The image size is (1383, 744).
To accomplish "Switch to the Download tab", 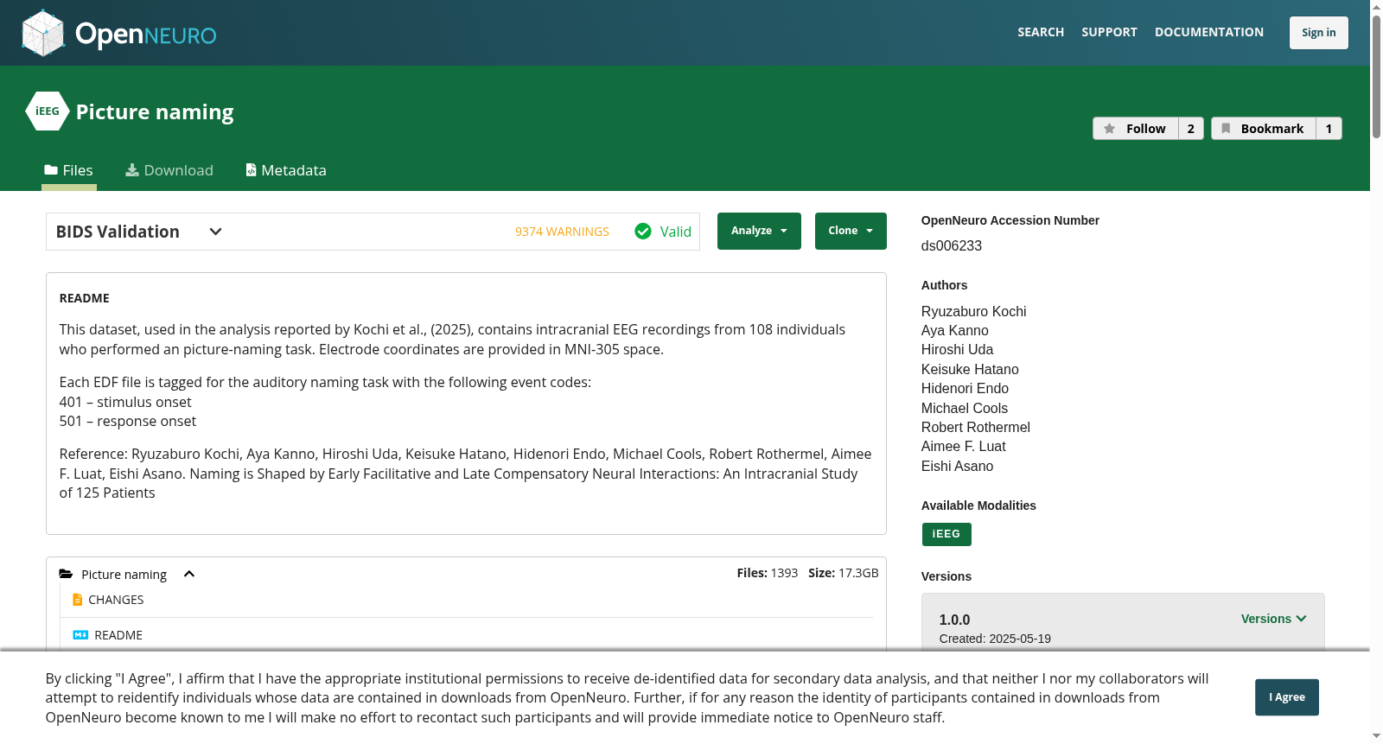I will (169, 170).
